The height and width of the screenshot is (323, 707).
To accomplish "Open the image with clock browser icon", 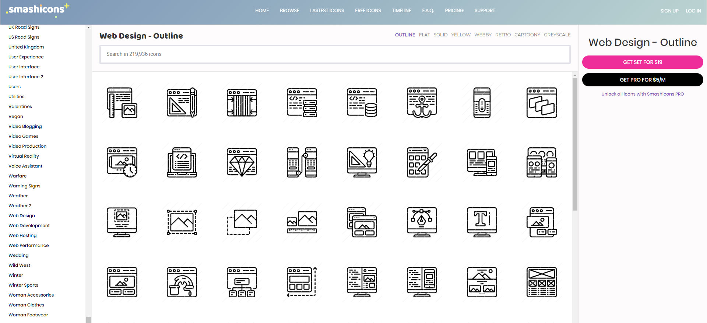I will pyautogui.click(x=122, y=162).
